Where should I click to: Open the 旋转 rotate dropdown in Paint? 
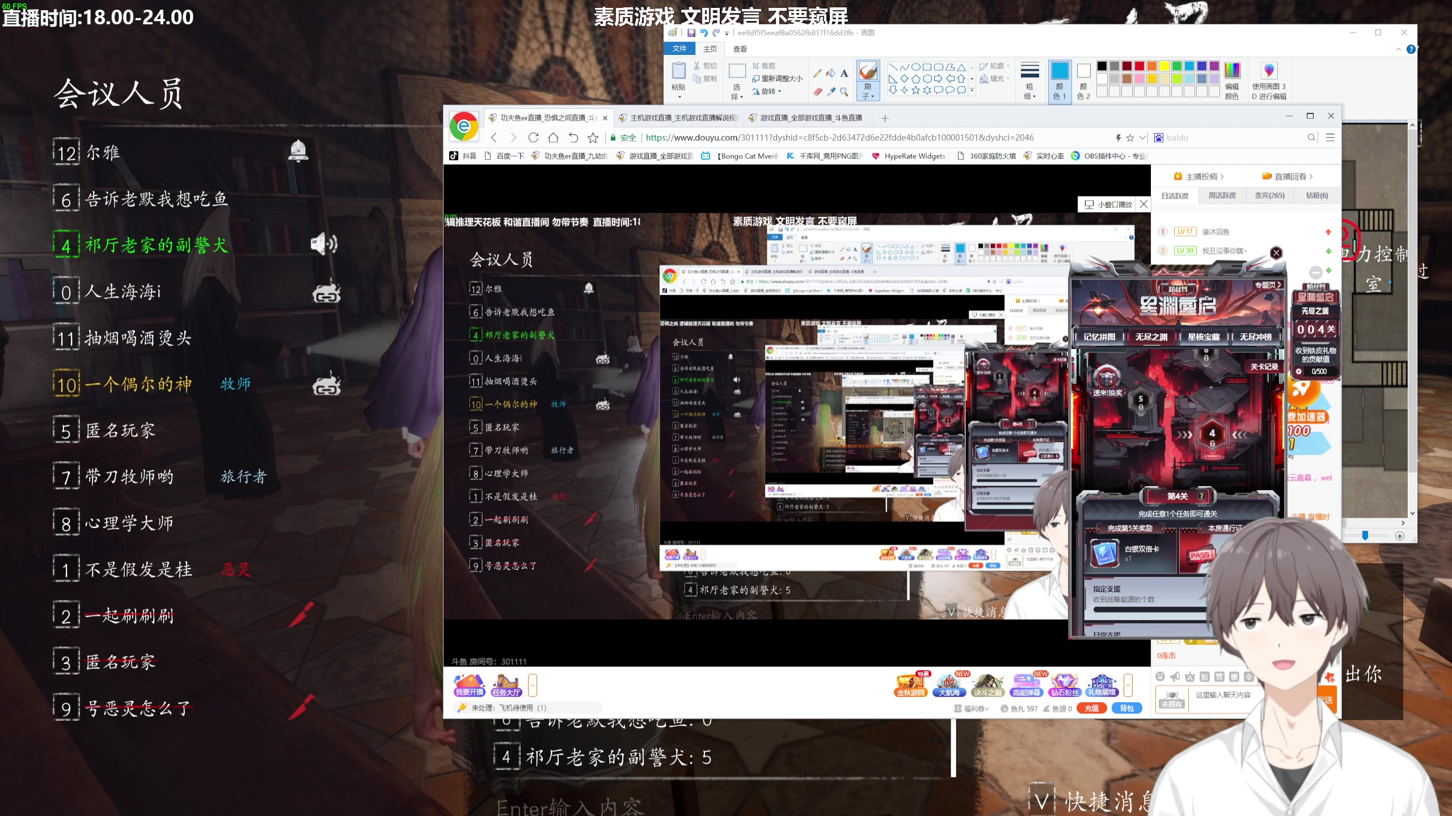tap(767, 91)
